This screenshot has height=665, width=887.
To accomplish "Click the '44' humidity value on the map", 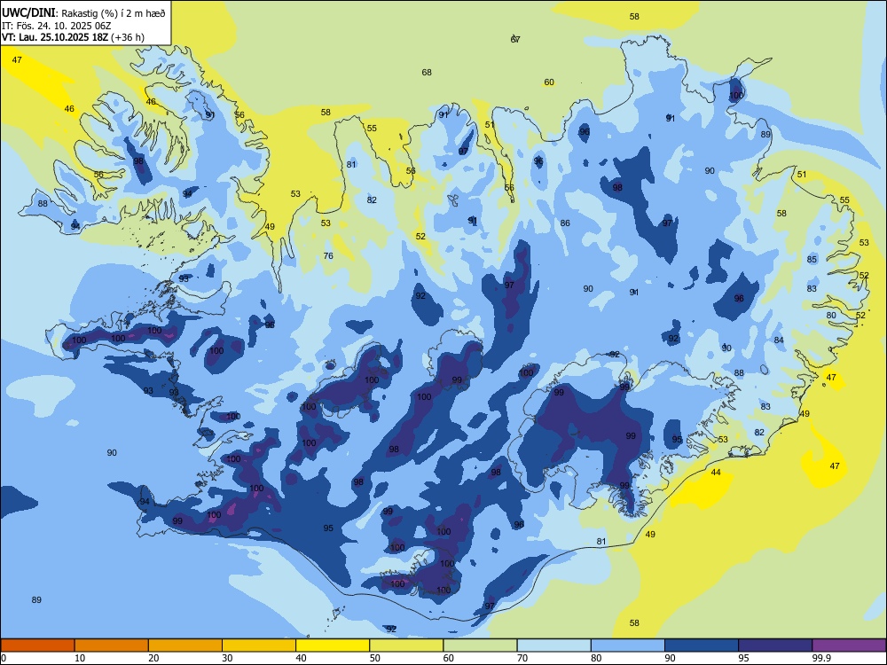I will (716, 473).
